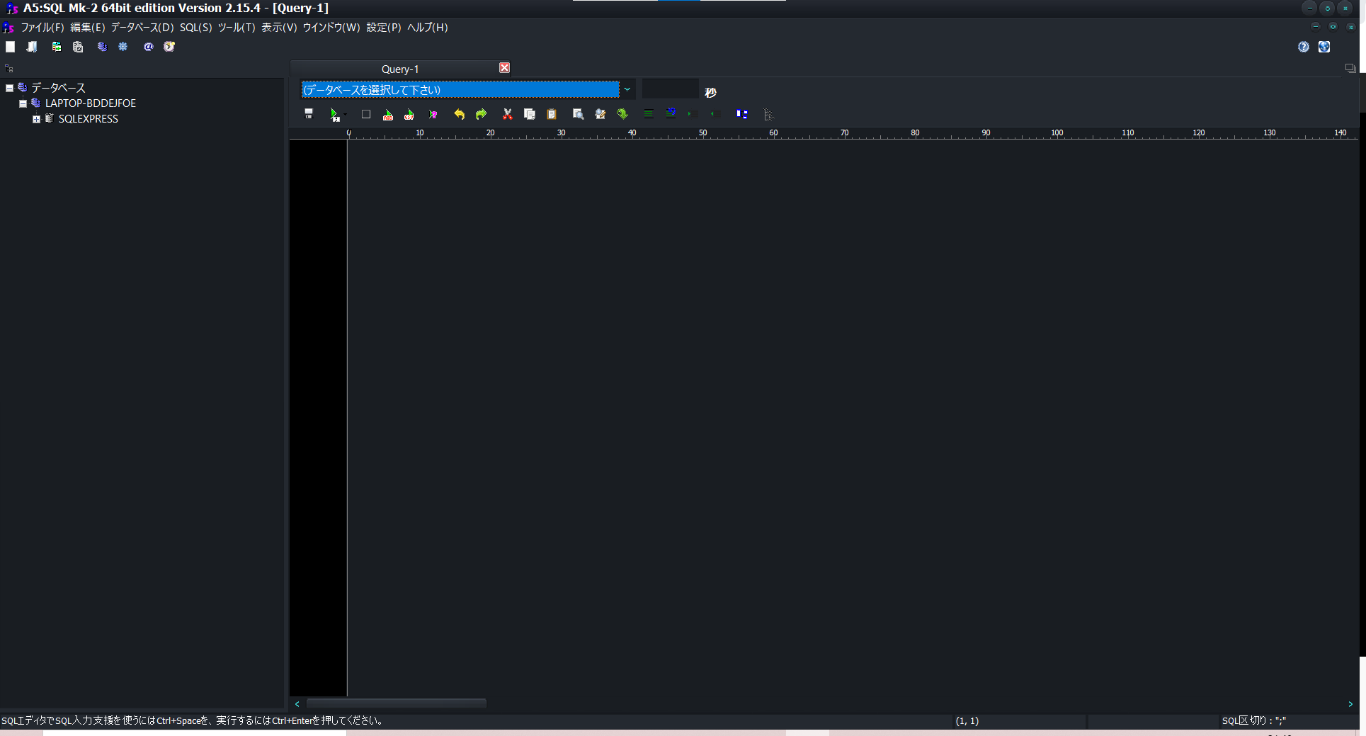
Task: Click the A5:SQL app icon in menu bar
Action: [8, 28]
